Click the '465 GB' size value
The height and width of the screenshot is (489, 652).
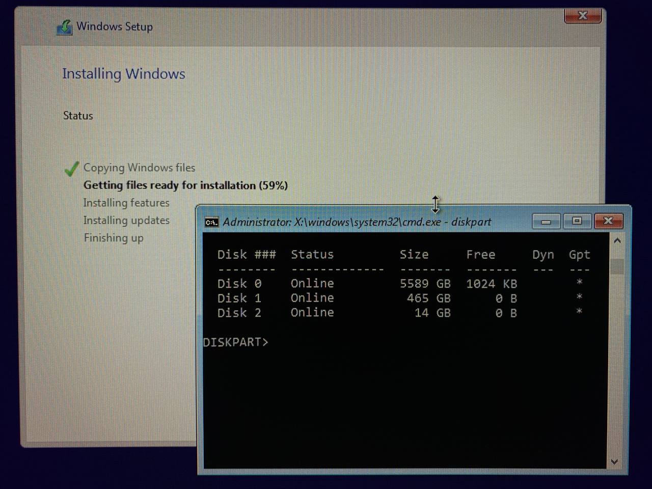pyautogui.click(x=429, y=298)
